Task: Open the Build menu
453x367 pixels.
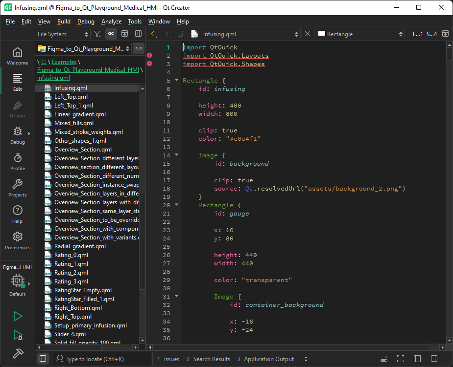Action: pos(64,22)
